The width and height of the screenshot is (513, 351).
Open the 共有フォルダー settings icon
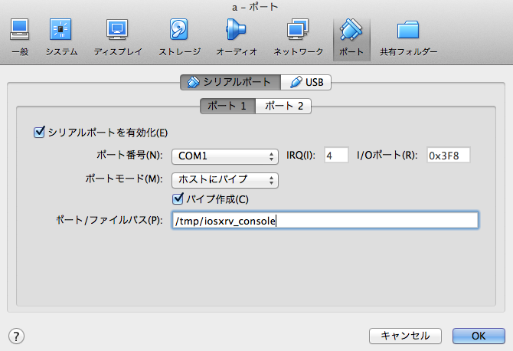click(408, 38)
